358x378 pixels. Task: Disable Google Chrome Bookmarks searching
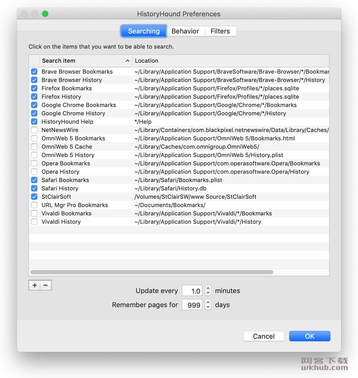tap(34, 105)
